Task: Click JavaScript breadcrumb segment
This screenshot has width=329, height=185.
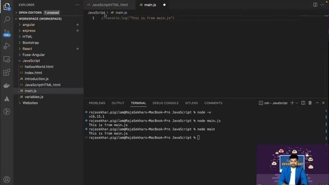Action: tap(96, 12)
